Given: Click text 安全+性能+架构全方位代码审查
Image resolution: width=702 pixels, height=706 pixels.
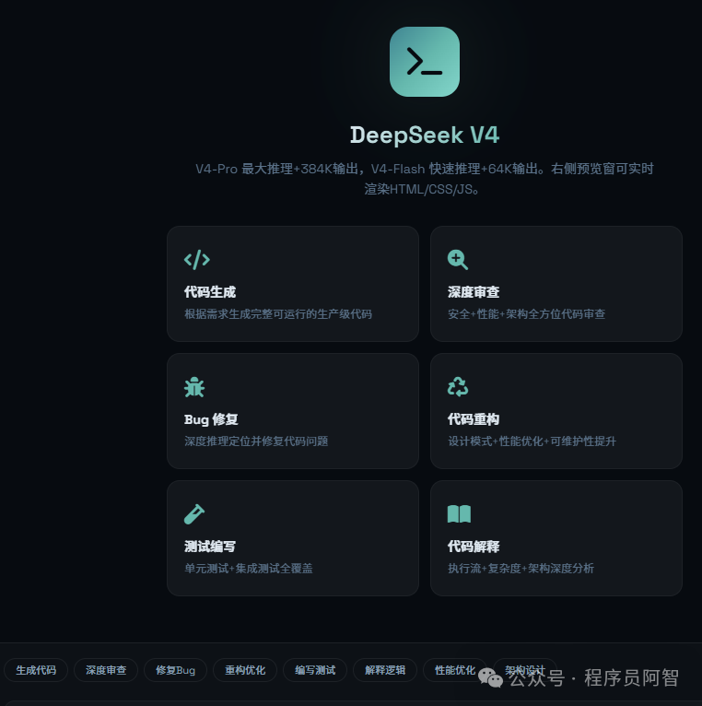Looking at the screenshot, I should coord(526,314).
